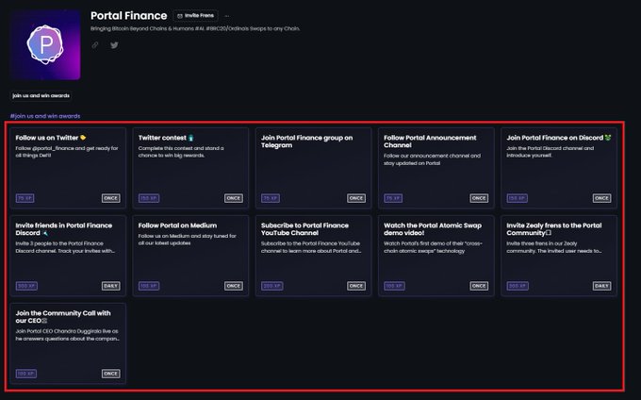Click XP badge on Announcement Channel card
This screenshot has height=400, width=641.
click(x=393, y=198)
